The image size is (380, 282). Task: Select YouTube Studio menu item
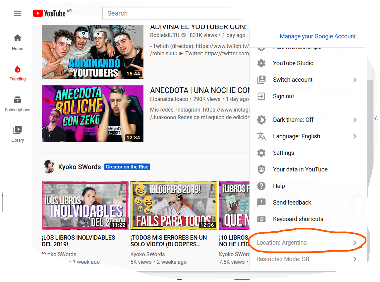coord(308,63)
